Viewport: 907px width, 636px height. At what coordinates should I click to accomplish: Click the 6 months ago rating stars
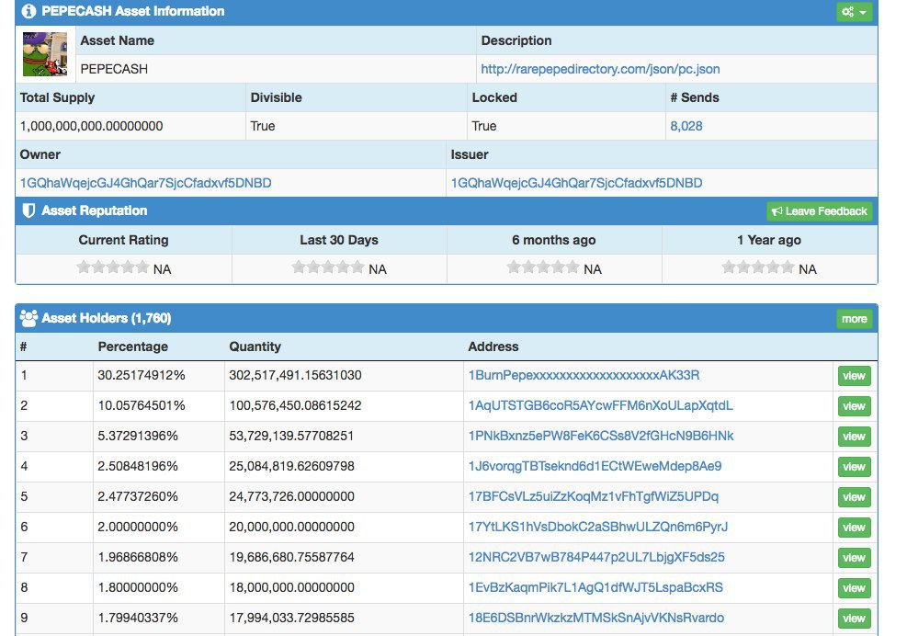click(542, 267)
